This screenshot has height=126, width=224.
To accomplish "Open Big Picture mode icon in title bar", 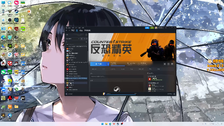I will coord(166,28).
